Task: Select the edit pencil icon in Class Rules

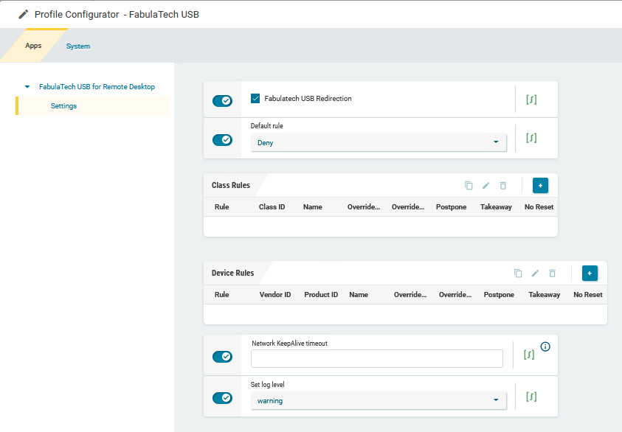Action: [x=485, y=185]
